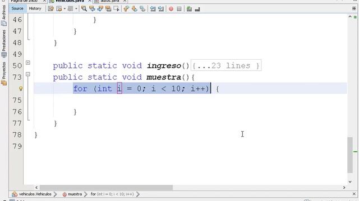Screen dimensions: 359x201
Task: Click the for loop breadcrumb
Action: coord(112,194)
